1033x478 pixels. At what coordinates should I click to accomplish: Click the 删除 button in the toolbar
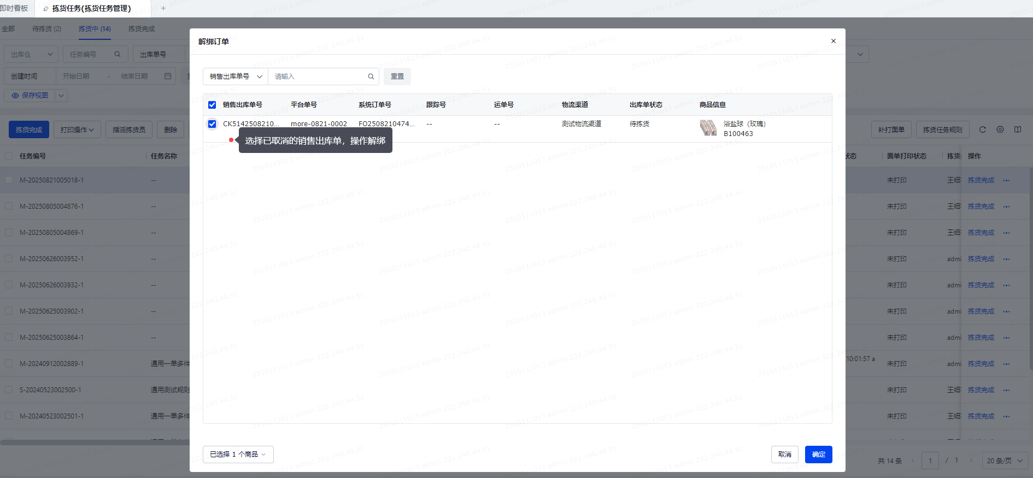[x=171, y=129]
